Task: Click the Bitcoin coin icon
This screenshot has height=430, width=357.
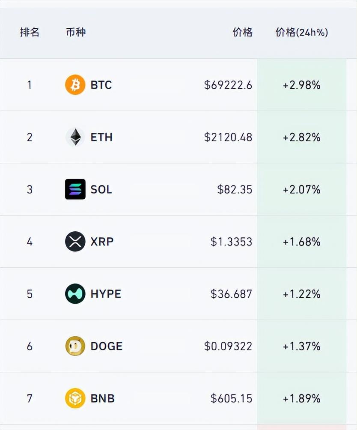Action: click(75, 85)
